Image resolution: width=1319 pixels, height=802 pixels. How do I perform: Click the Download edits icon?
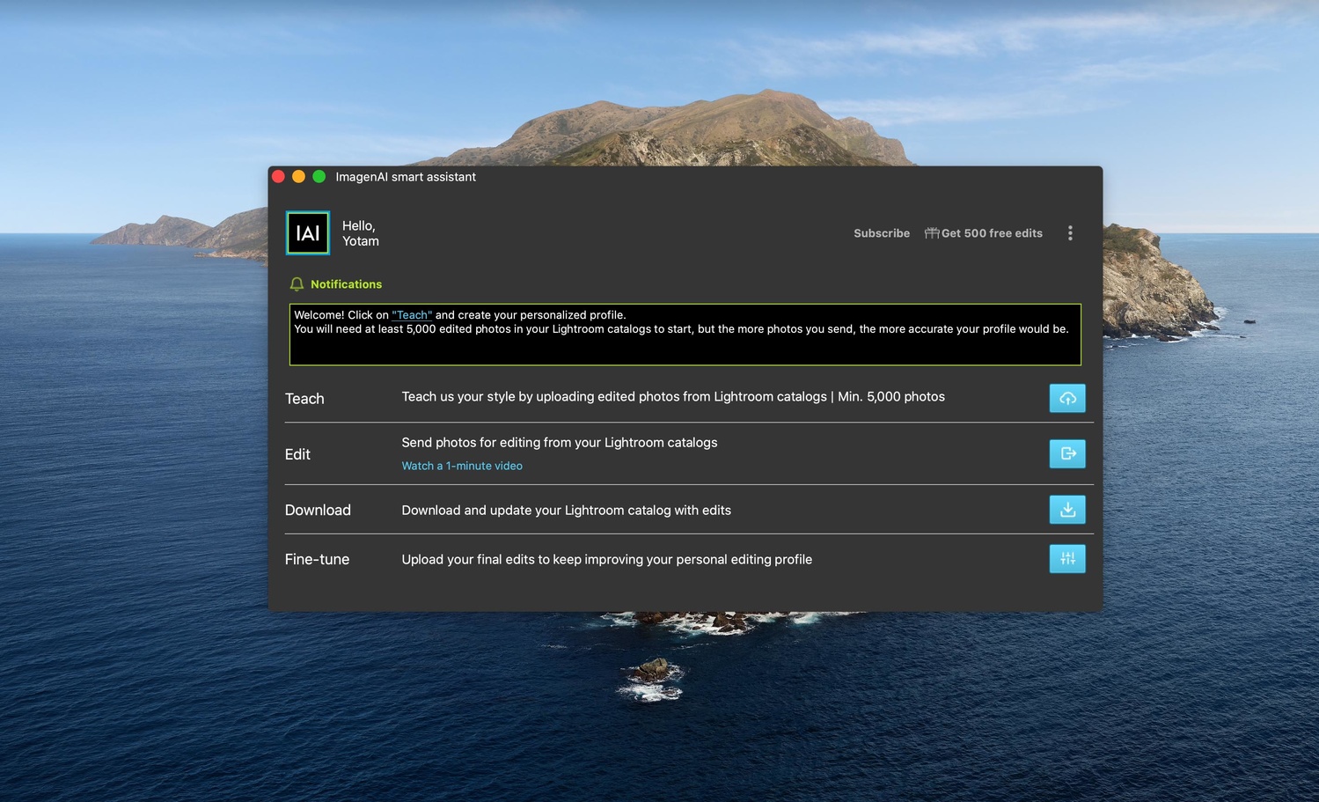(x=1067, y=509)
